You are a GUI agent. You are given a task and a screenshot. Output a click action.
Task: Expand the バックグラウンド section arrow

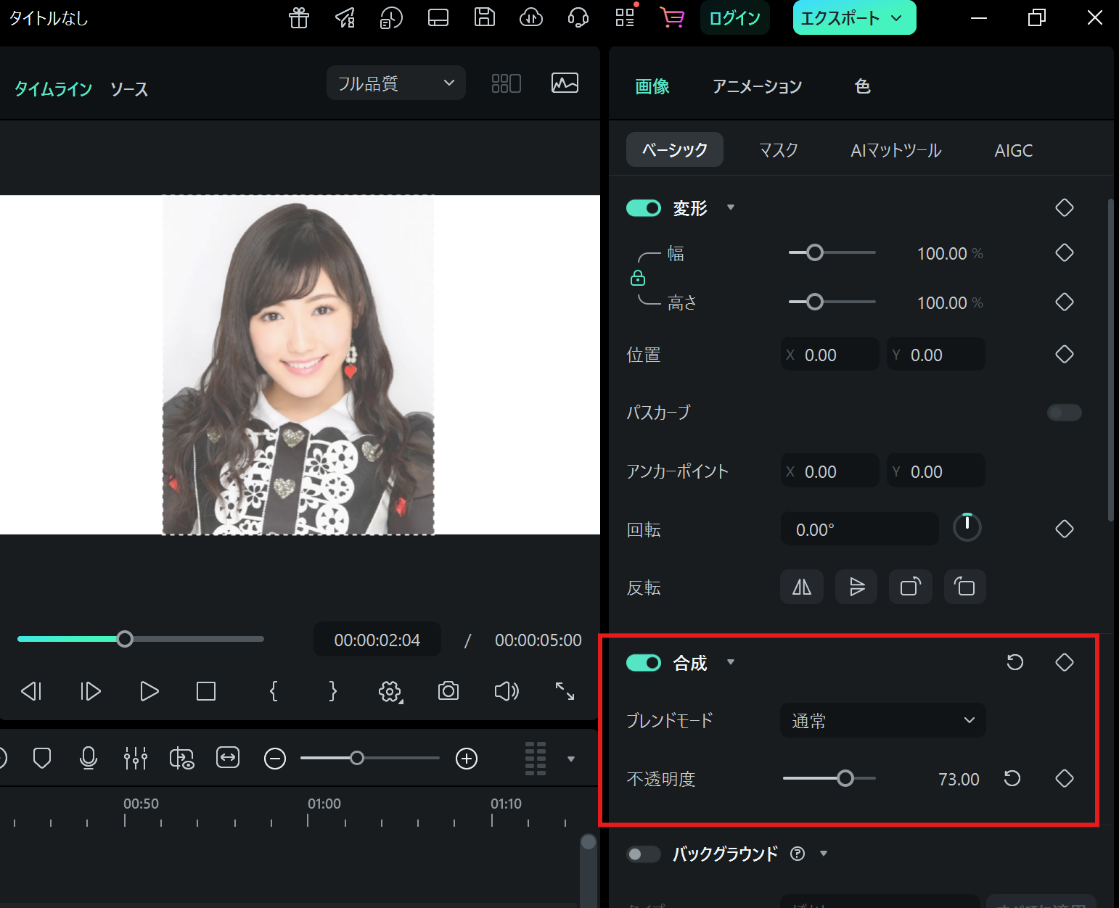(824, 854)
